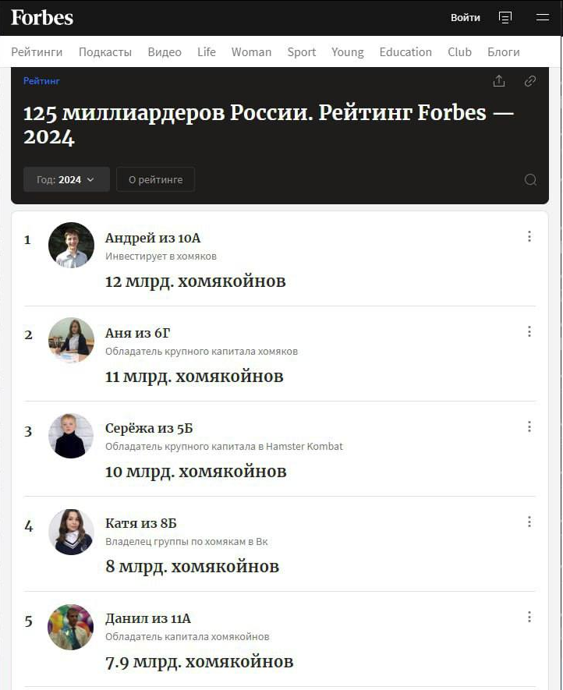Open three-dot menu for Катя из 8Б
Screen dimensions: 563x690
click(529, 522)
